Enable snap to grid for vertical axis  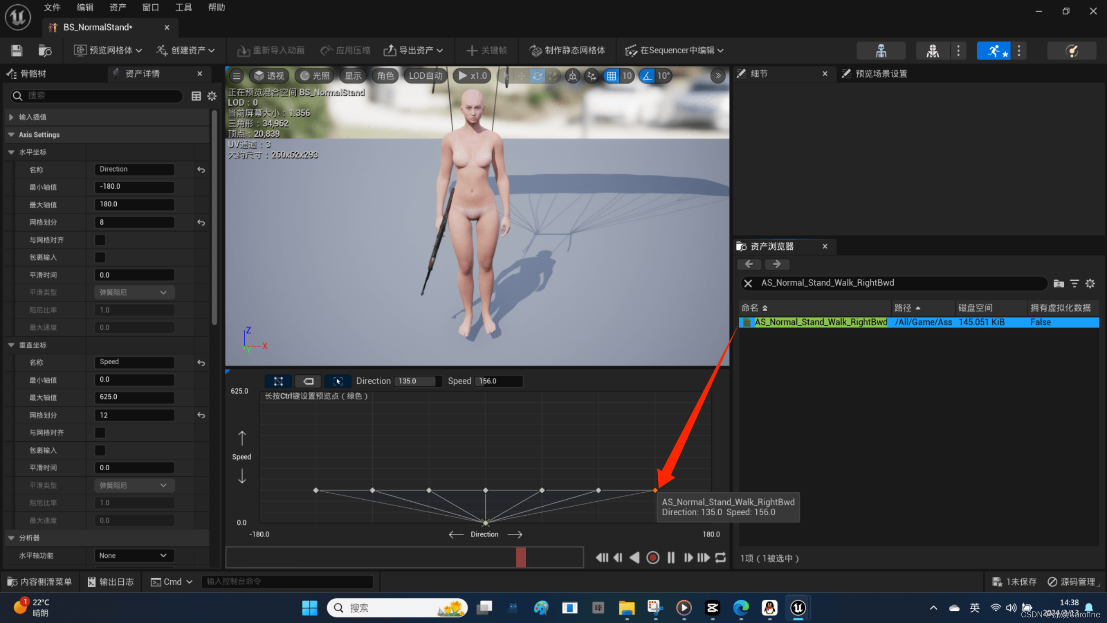click(x=100, y=433)
